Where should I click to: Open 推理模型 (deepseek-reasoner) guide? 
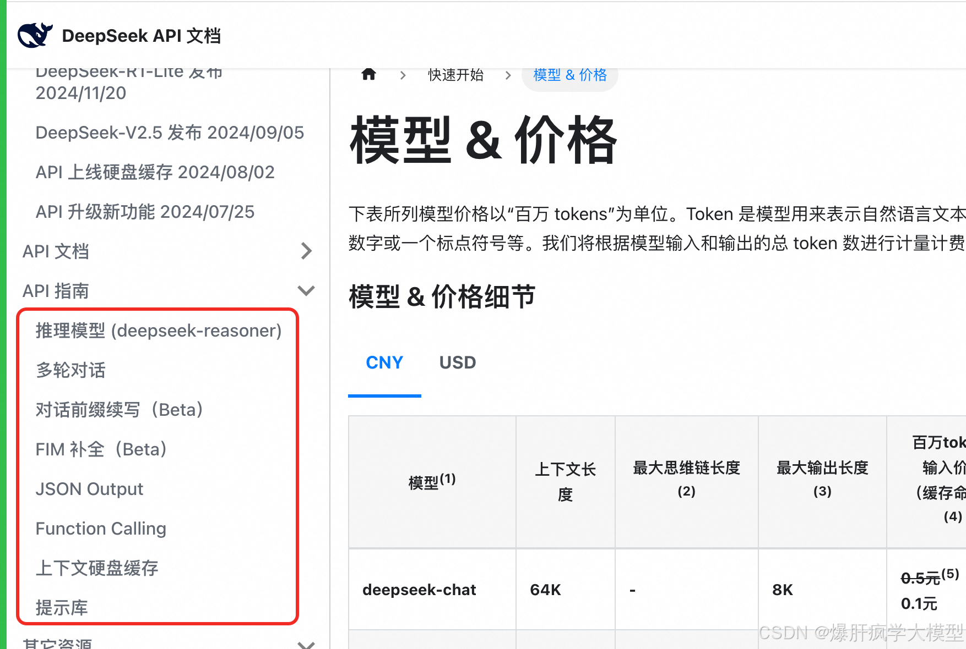[x=159, y=331]
